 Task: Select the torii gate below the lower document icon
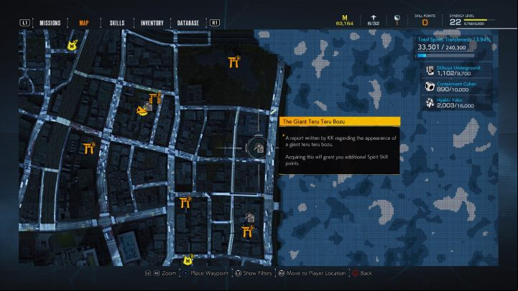coord(247,232)
